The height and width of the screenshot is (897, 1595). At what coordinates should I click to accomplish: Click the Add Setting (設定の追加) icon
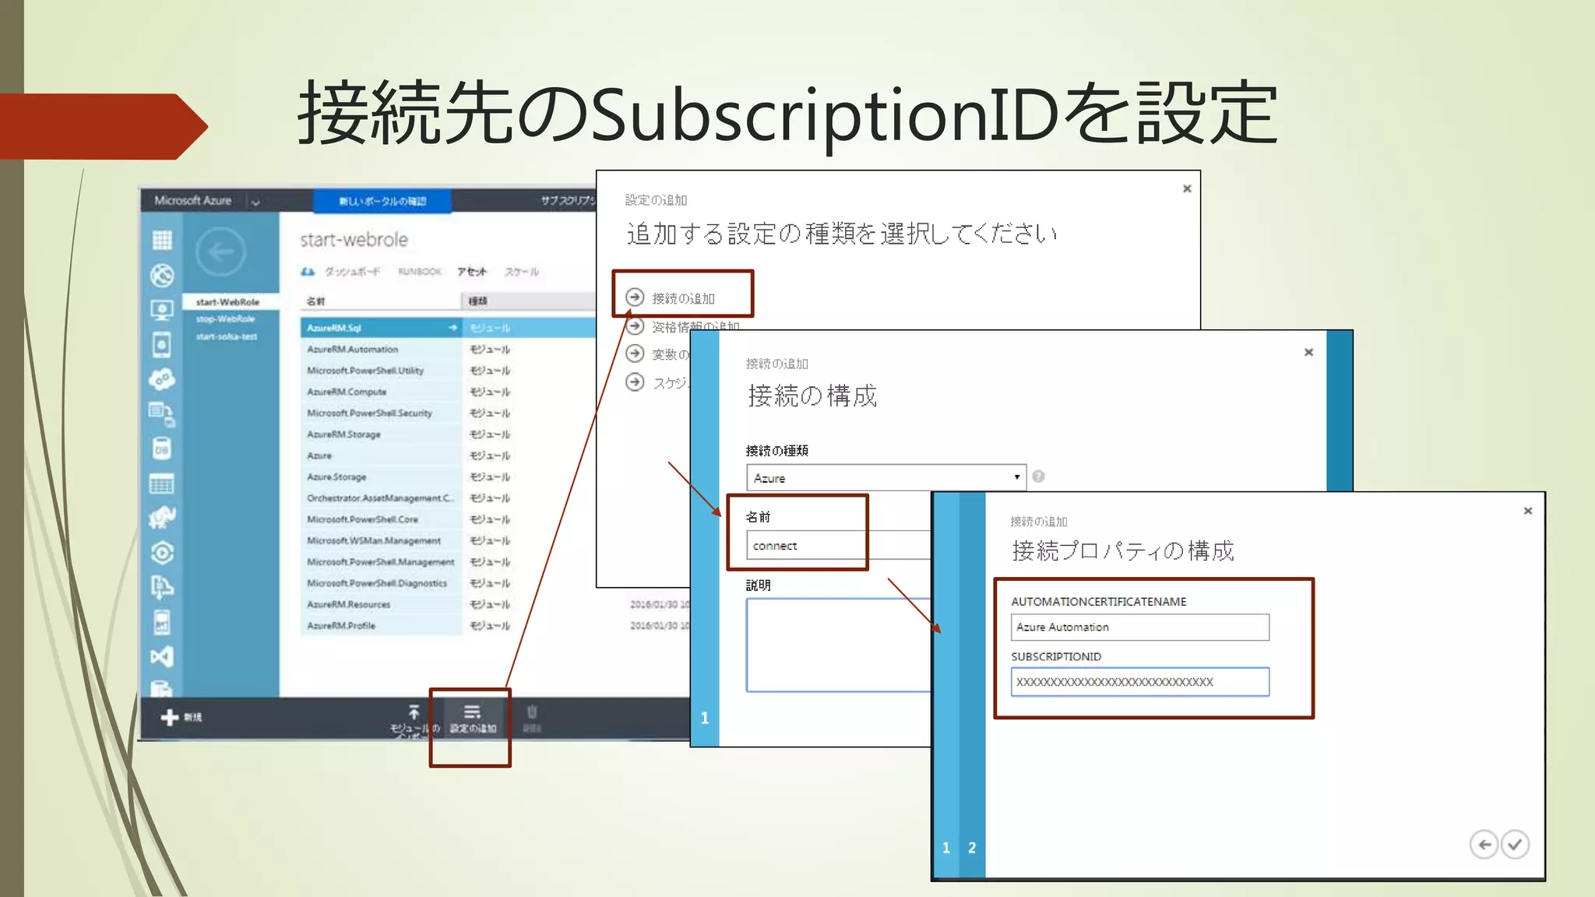(x=472, y=712)
